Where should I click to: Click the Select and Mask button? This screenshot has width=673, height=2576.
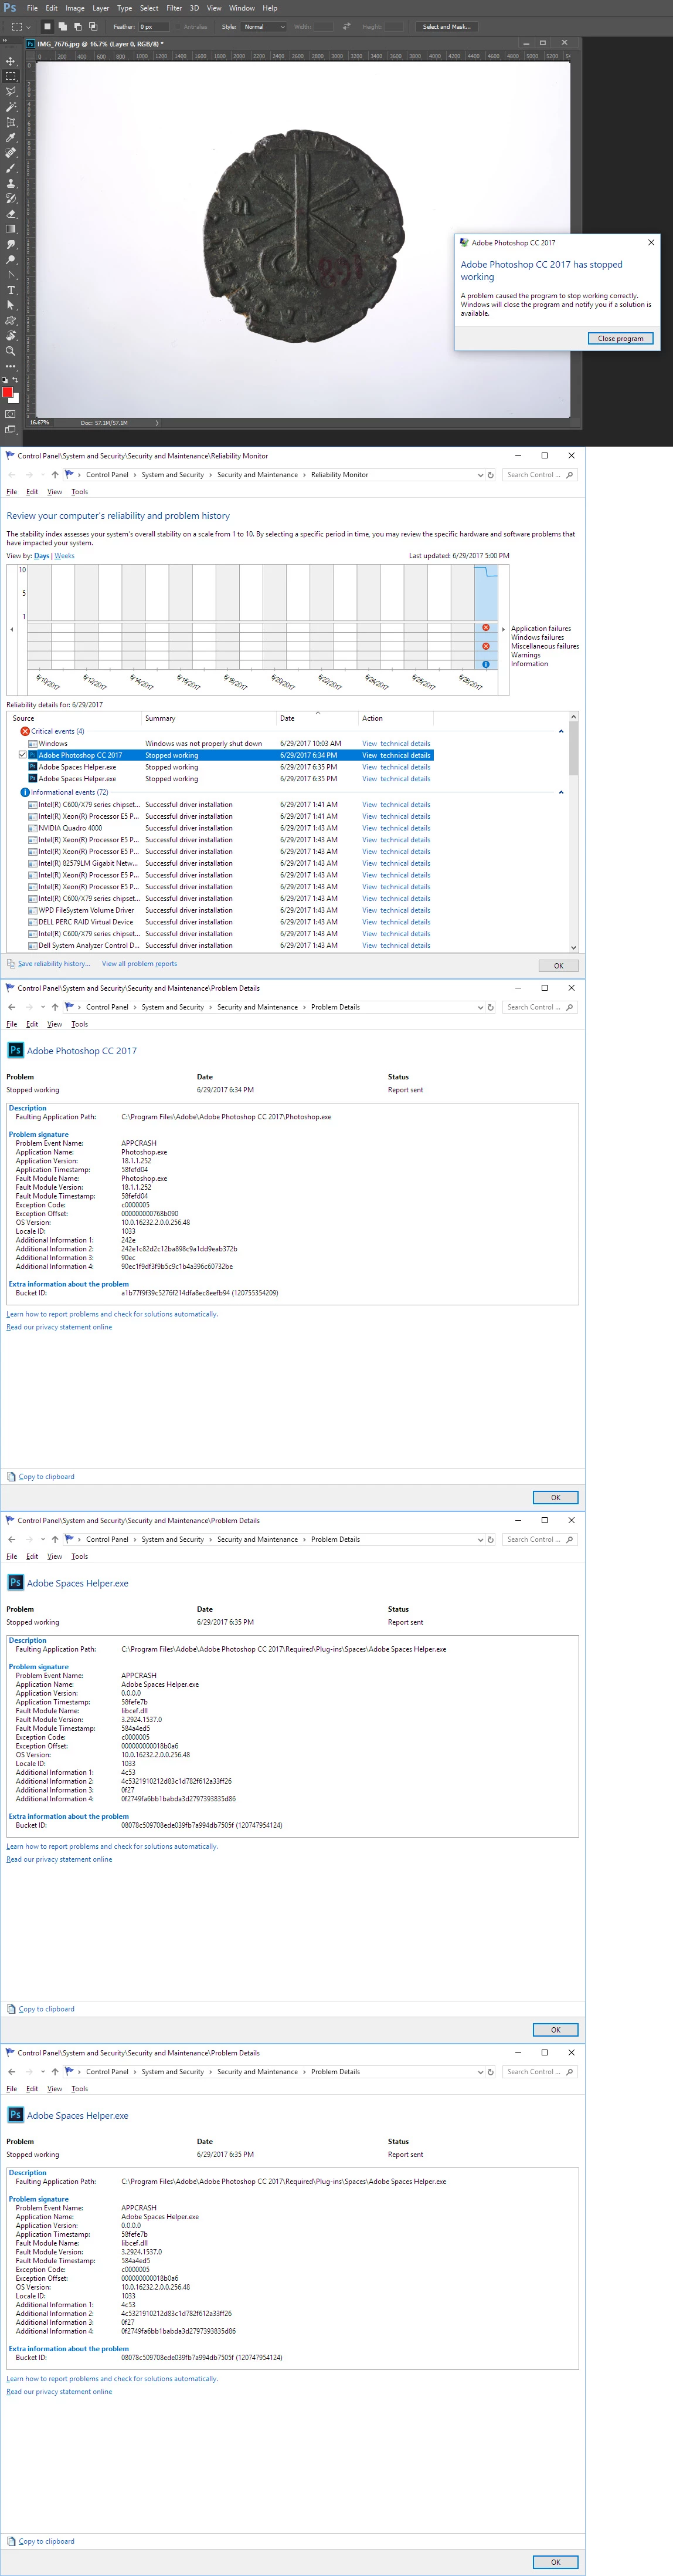446,27
